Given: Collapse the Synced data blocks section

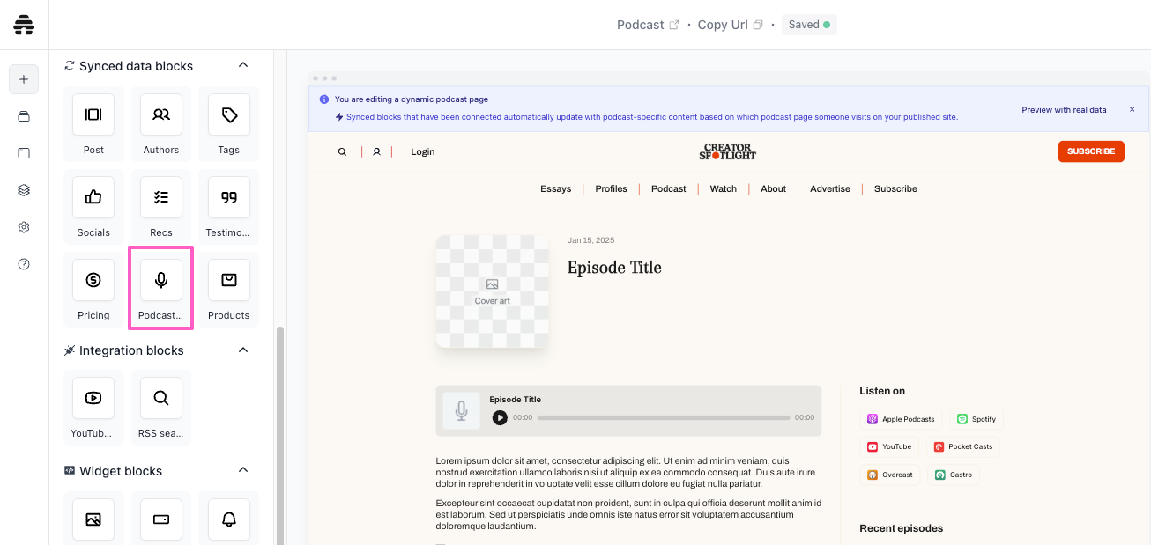Looking at the screenshot, I should click(x=244, y=65).
